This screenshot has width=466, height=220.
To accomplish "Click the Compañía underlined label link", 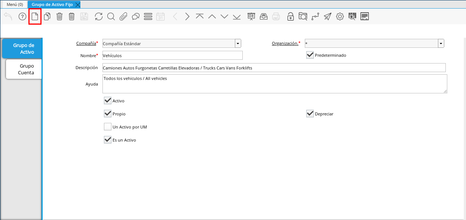I will pyautogui.click(x=86, y=43).
